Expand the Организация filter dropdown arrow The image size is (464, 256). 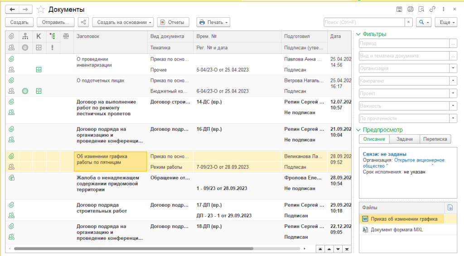[x=453, y=68]
